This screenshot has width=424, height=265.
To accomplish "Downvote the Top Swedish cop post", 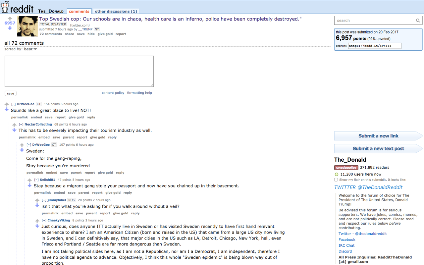I will pos(10,28).
